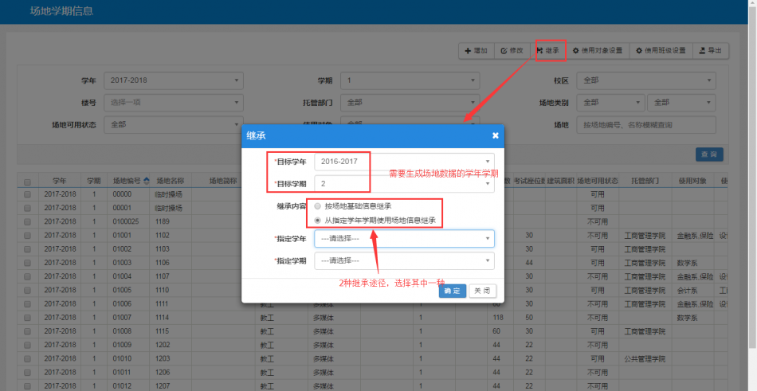
Task: Toggle the select-all checkbox in table header
Action: [28, 182]
